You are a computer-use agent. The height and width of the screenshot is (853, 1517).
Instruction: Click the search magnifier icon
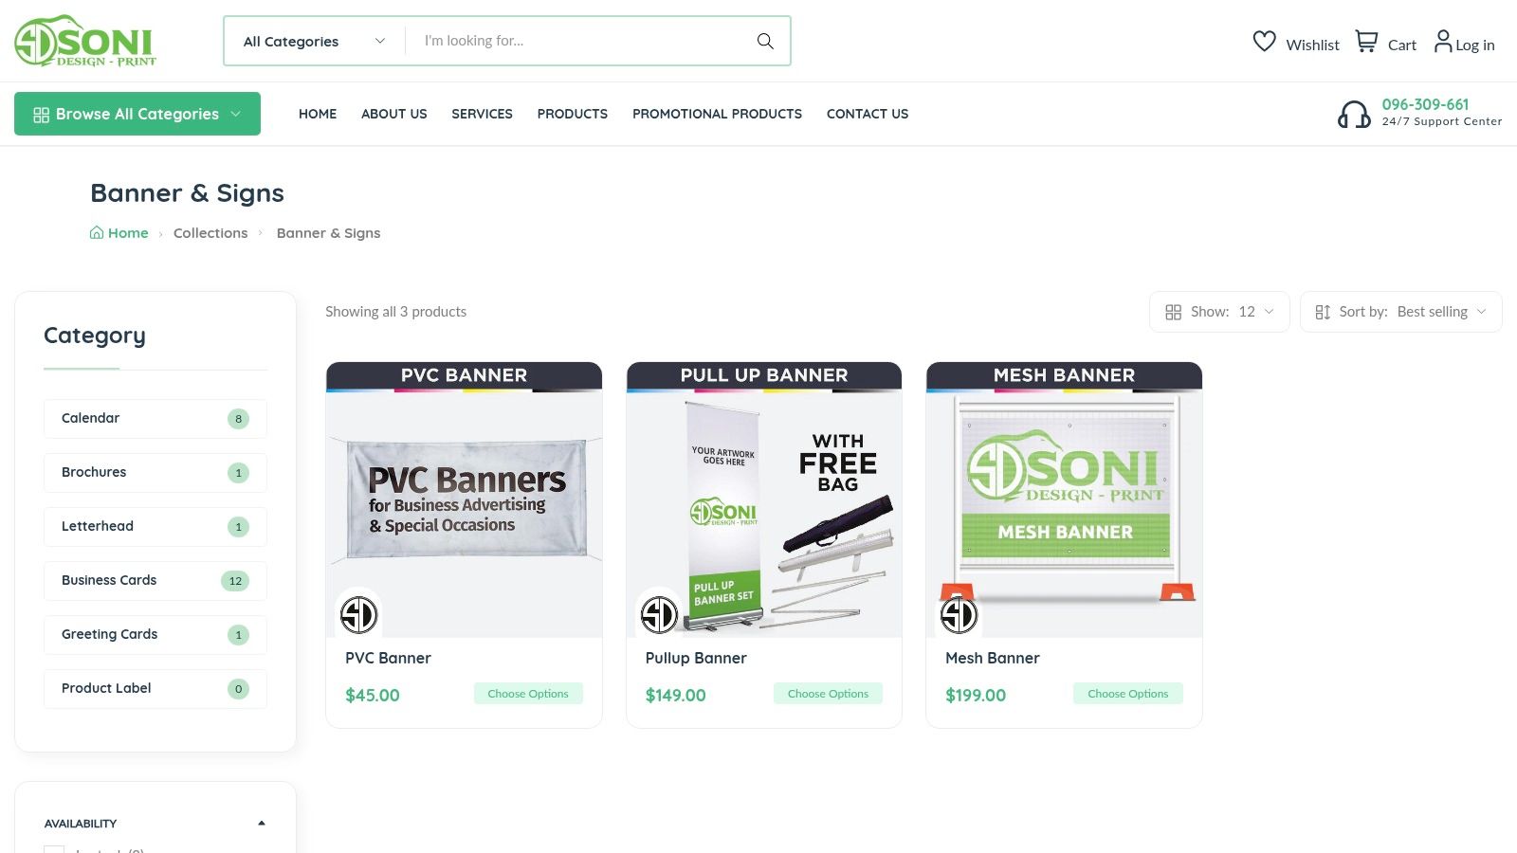point(765,41)
